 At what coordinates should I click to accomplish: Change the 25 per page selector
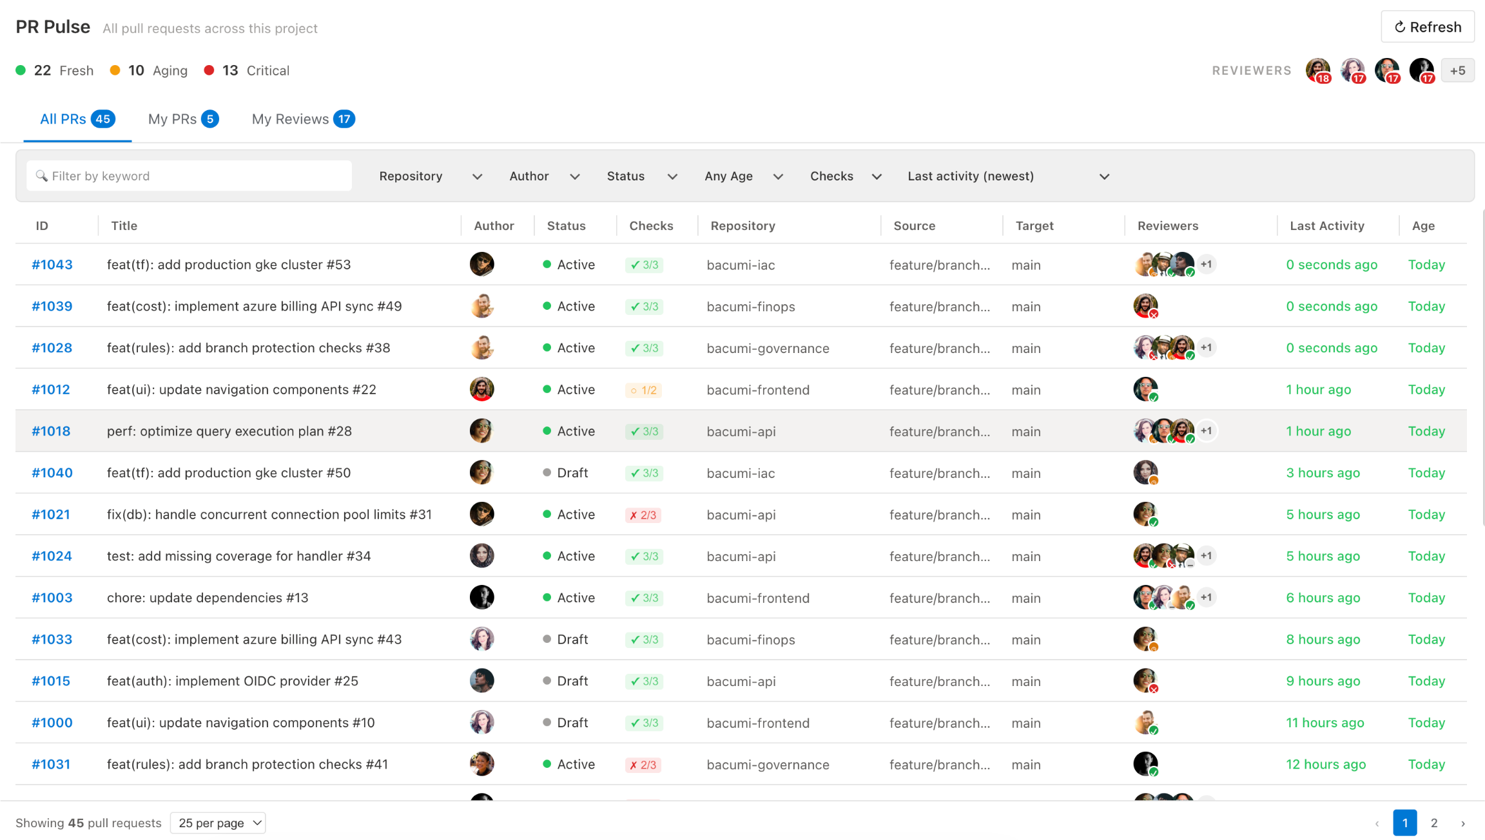pyautogui.click(x=218, y=823)
